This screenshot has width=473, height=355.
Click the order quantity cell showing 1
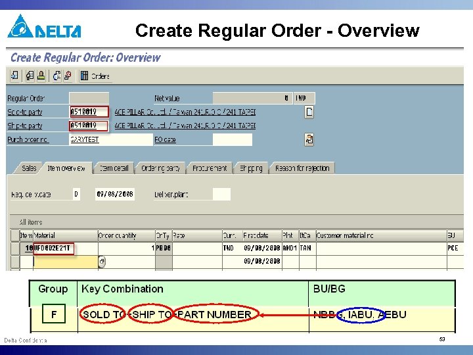127,248
